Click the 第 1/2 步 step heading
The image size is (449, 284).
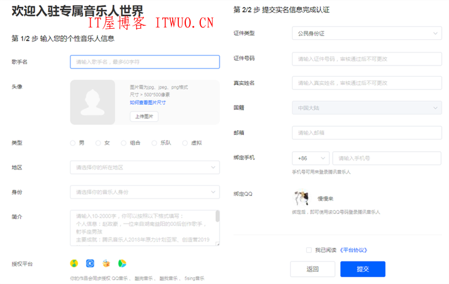(63, 39)
